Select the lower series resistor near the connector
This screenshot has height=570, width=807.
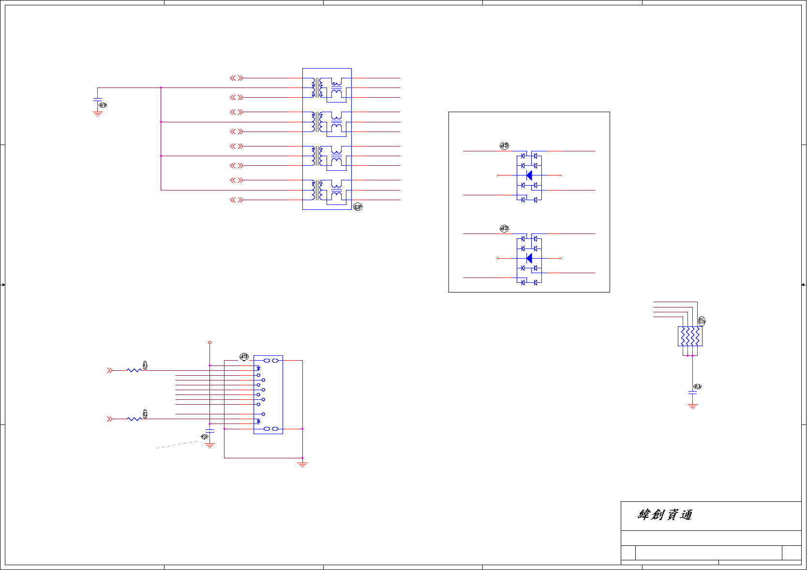[134, 419]
